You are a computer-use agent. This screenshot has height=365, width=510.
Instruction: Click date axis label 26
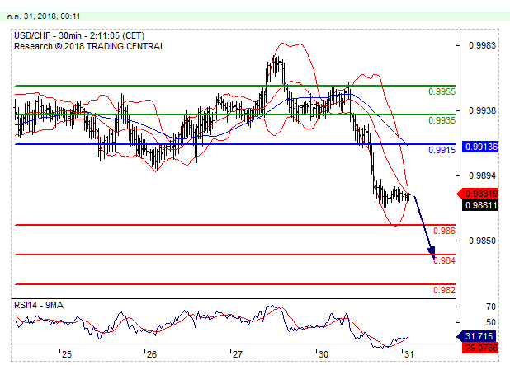[x=152, y=354]
